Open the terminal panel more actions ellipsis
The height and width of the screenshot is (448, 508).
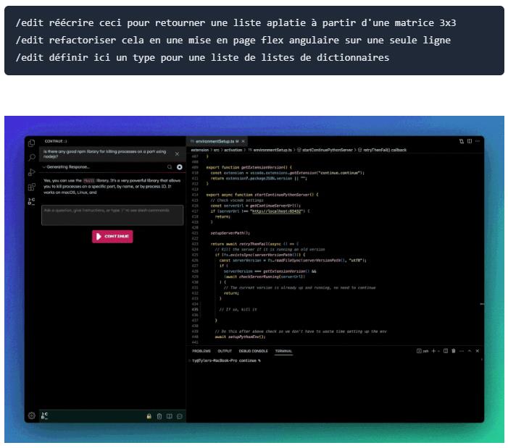click(x=462, y=351)
